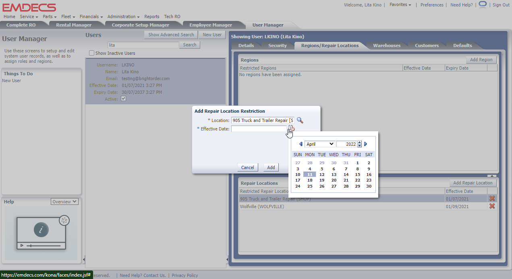Play the help overview video thumbnail

41,233
